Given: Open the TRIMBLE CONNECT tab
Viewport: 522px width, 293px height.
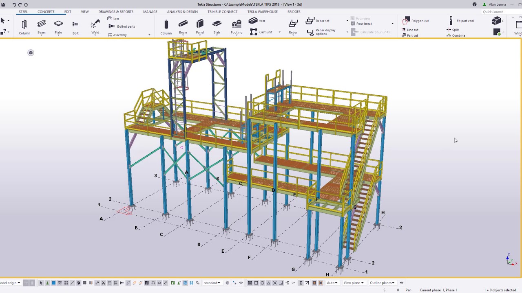Looking at the screenshot, I should point(223,12).
